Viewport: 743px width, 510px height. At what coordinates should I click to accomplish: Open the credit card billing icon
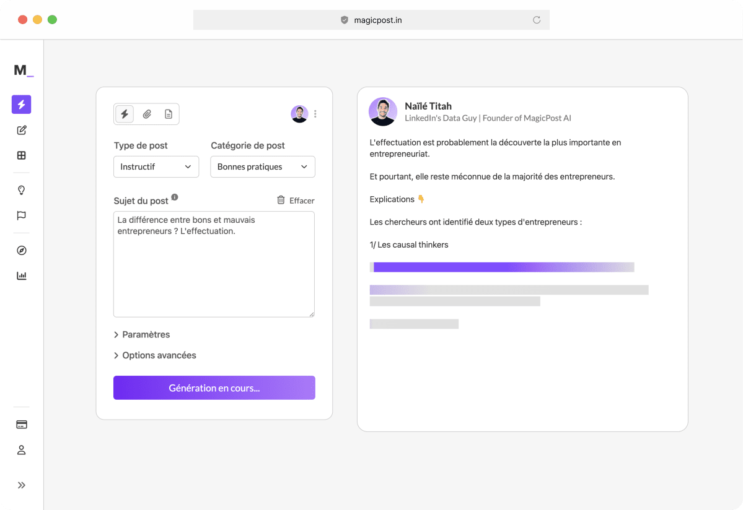tap(22, 425)
